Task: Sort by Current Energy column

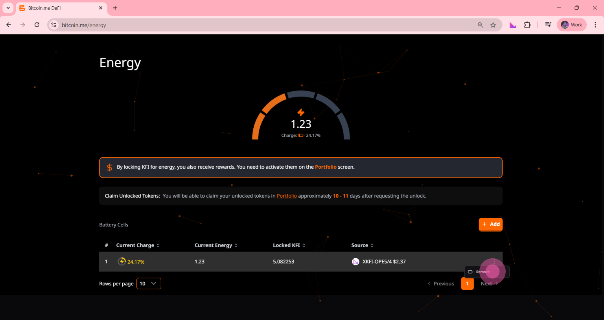Action: [x=216, y=245]
